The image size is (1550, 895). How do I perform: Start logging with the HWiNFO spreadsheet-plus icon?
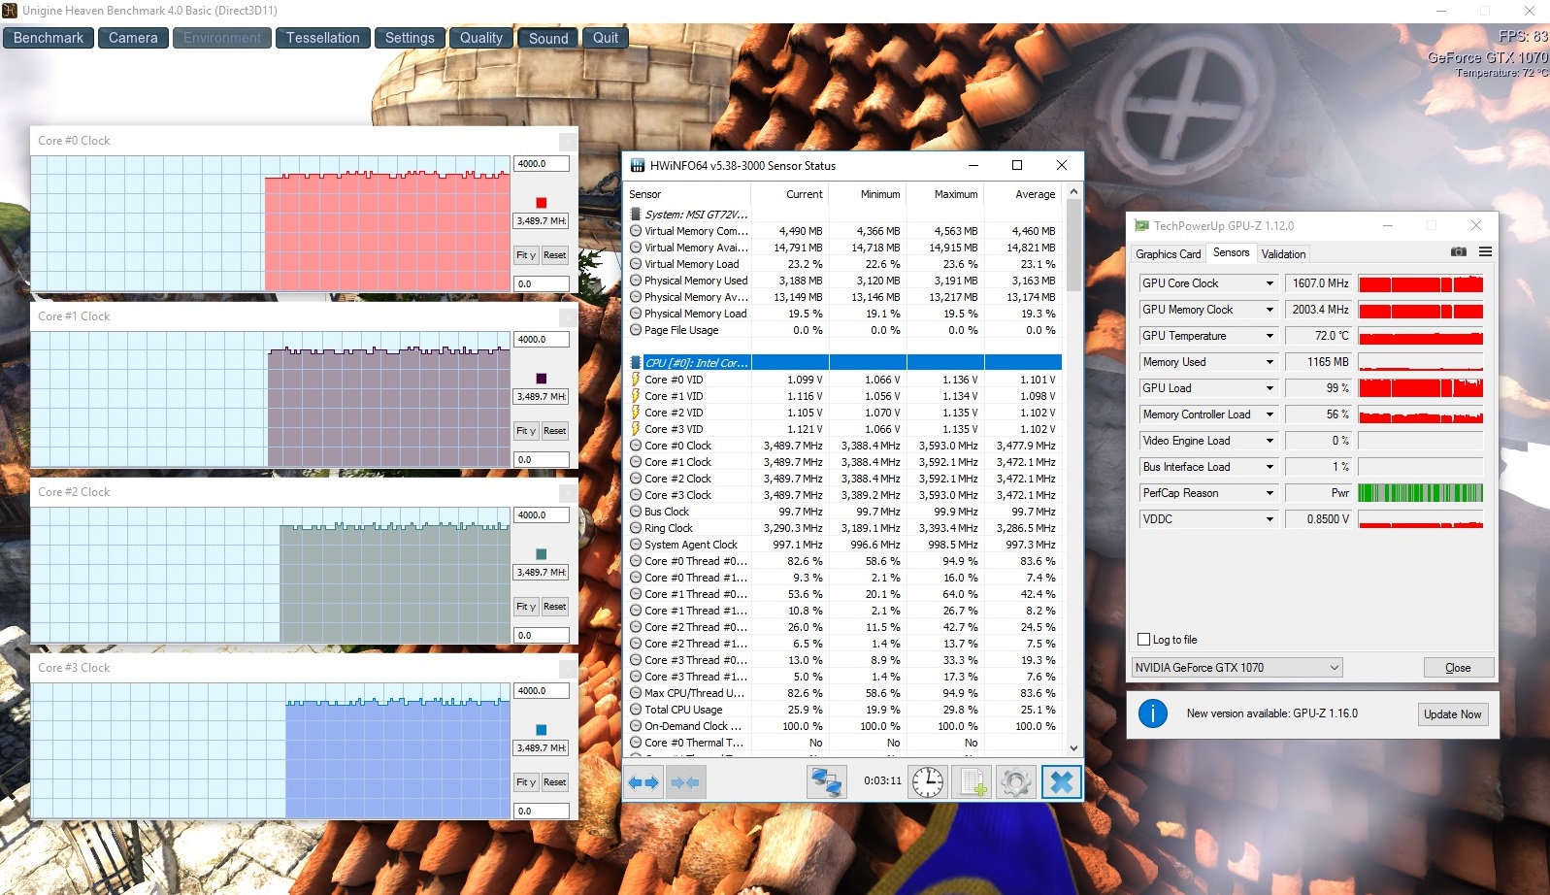tap(973, 782)
